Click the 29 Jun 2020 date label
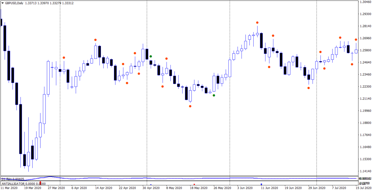This screenshot has width=374, height=191. tap(317, 188)
